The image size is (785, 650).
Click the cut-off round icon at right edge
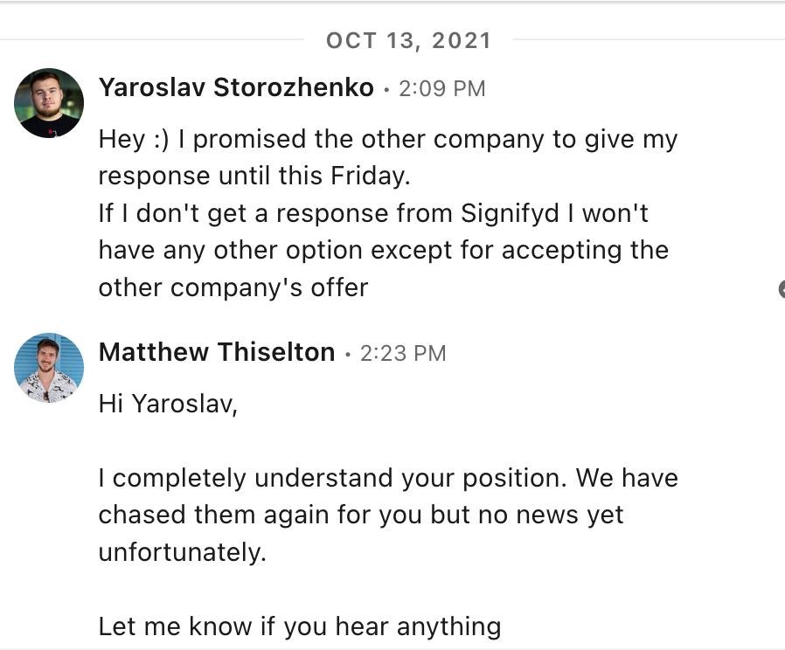tap(781, 288)
